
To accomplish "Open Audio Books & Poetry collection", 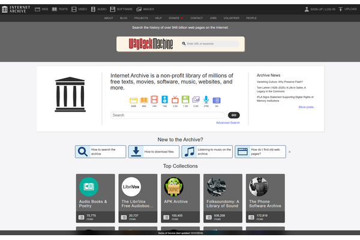I will click(x=95, y=198).
